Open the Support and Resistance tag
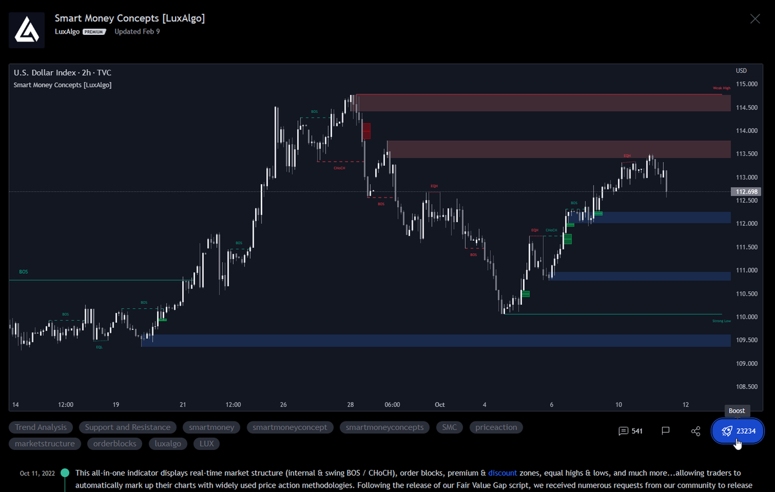Viewport: 775px width, 492px height. (x=128, y=427)
